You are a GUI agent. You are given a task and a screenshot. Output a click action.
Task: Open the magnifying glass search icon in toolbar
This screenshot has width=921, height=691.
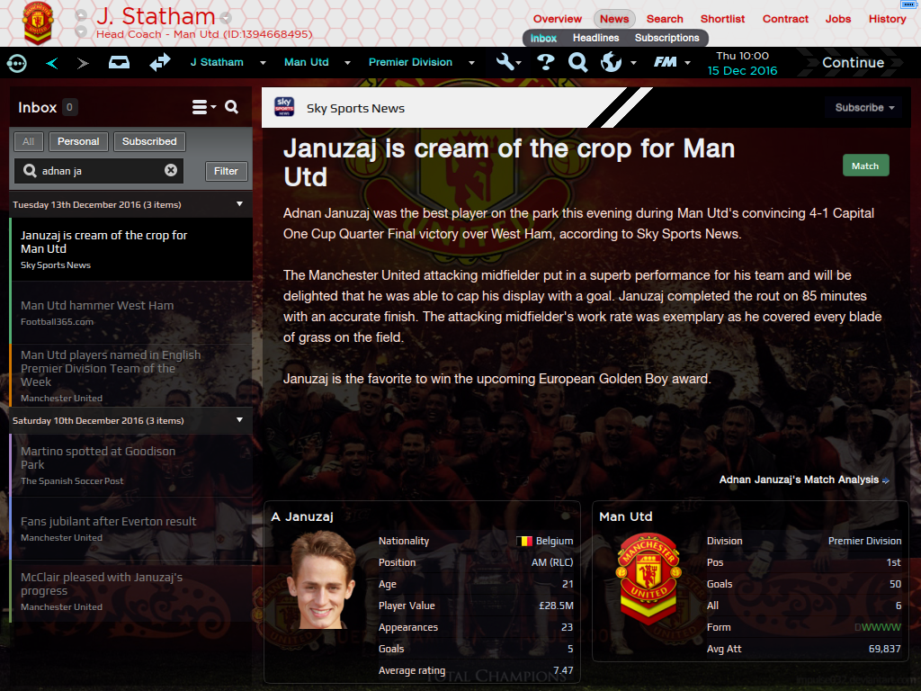[x=578, y=62]
